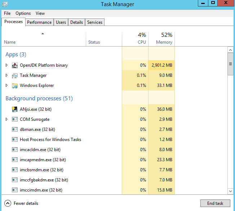The height and width of the screenshot is (211, 235).
Task: Select the dbman.exe (32 bit) name
Action: pyautogui.click(x=37, y=129)
